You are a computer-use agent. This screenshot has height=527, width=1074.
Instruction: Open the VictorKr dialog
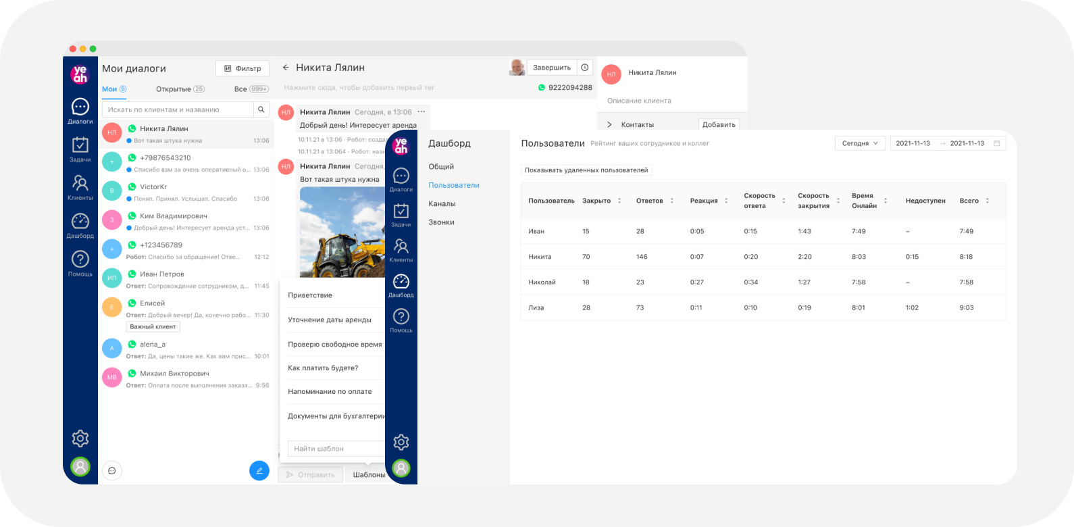click(186, 193)
